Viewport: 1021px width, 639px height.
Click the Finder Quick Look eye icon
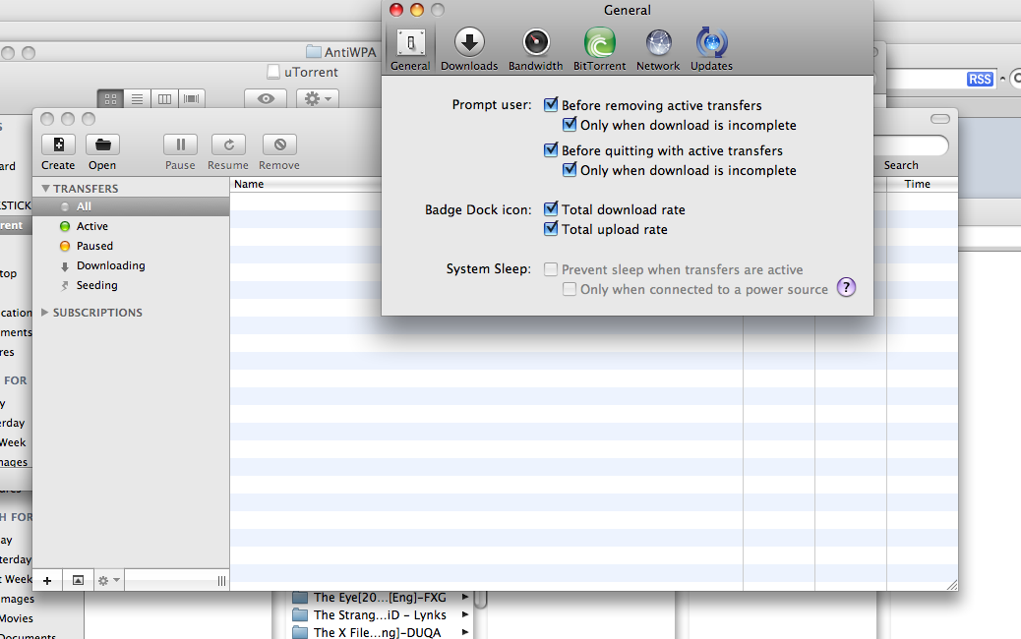tap(266, 99)
